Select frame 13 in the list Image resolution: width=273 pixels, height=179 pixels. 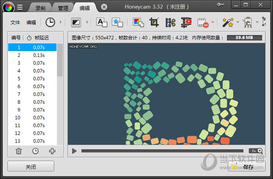(32, 141)
